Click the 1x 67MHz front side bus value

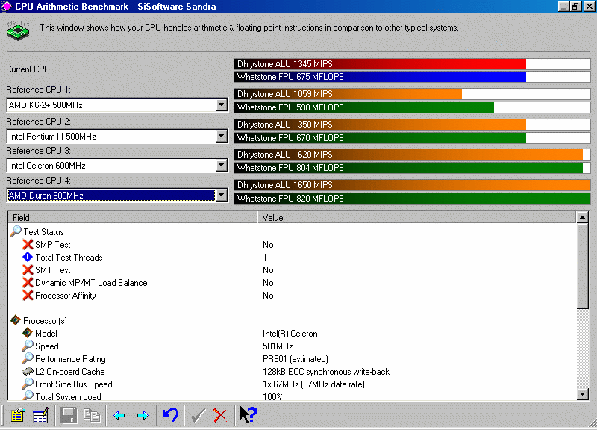pyautogui.click(x=313, y=384)
